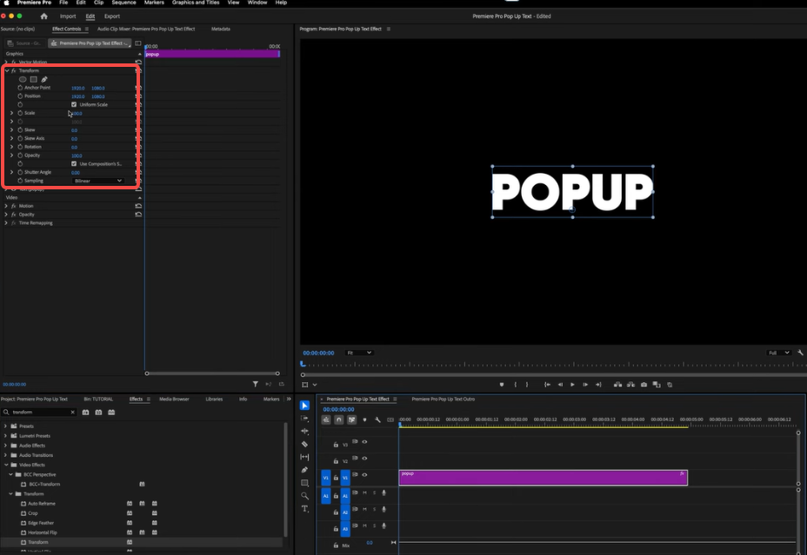Switch to the Media Browser tab
Viewport: 807px width, 555px height.
[x=174, y=399]
